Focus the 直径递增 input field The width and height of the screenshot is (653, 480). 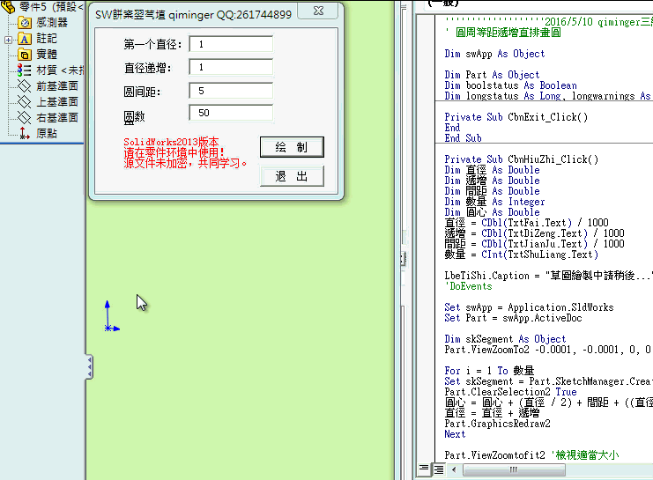[231, 67]
